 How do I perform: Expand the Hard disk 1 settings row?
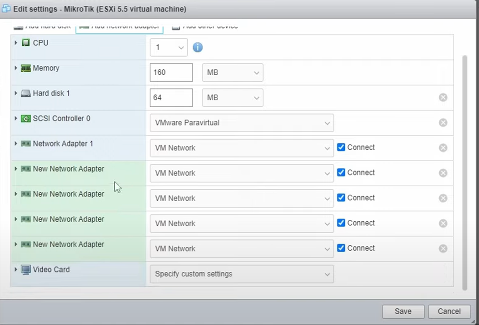[x=16, y=93]
